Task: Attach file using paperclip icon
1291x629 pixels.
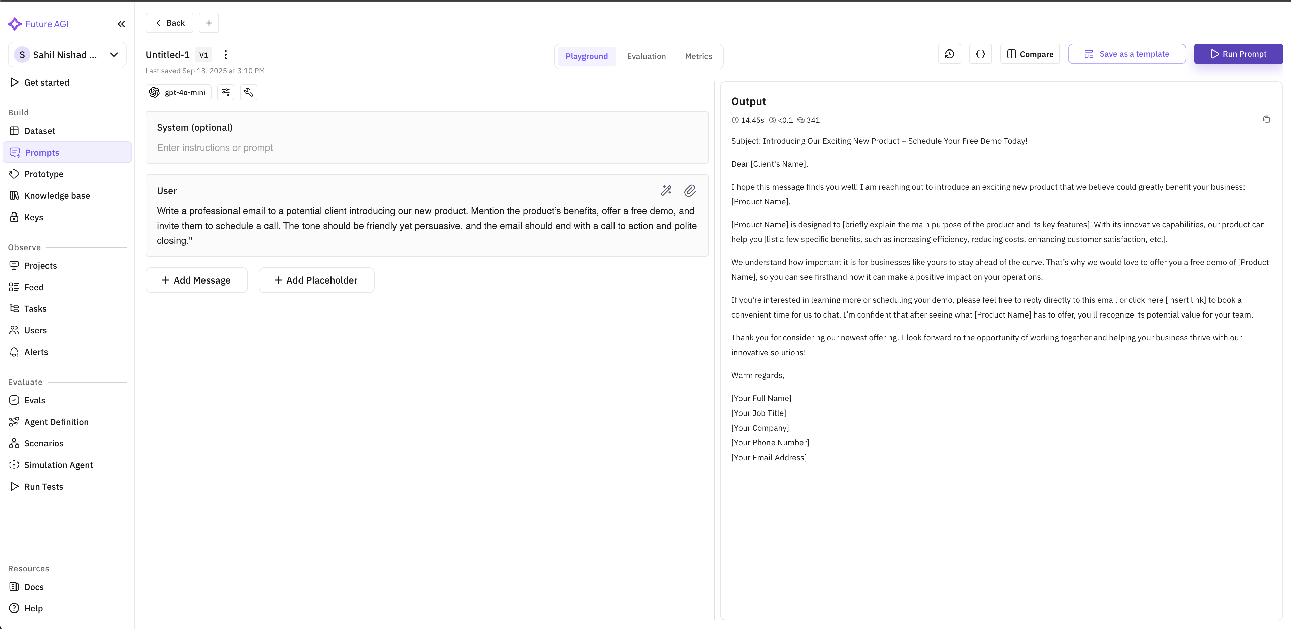Action: (x=690, y=191)
